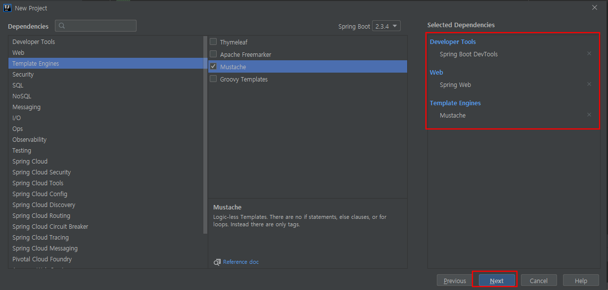Select the Pivotal Cloud Foundry category
The width and height of the screenshot is (608, 290).
click(106, 259)
